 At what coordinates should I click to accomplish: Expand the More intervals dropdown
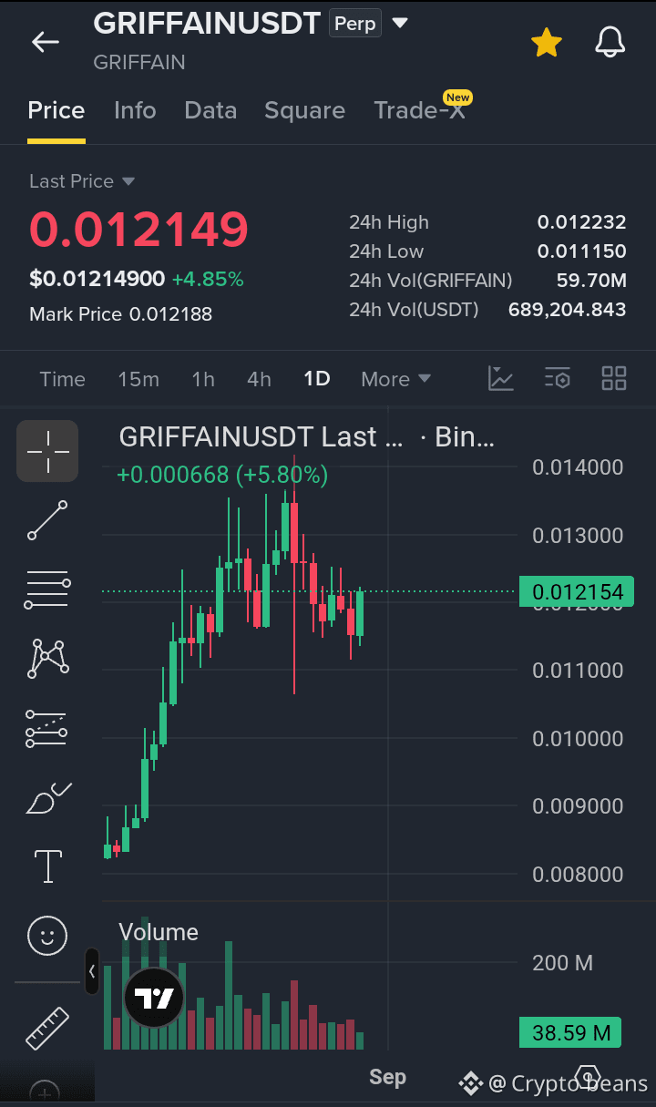[x=395, y=379]
